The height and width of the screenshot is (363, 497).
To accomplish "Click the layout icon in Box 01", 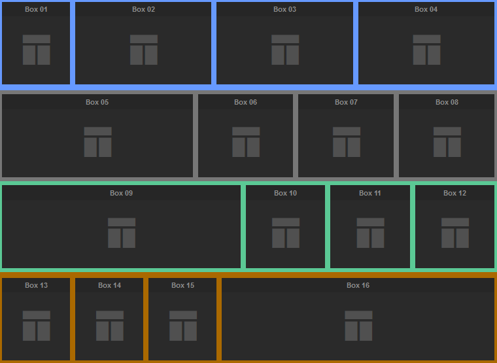I will [x=37, y=50].
